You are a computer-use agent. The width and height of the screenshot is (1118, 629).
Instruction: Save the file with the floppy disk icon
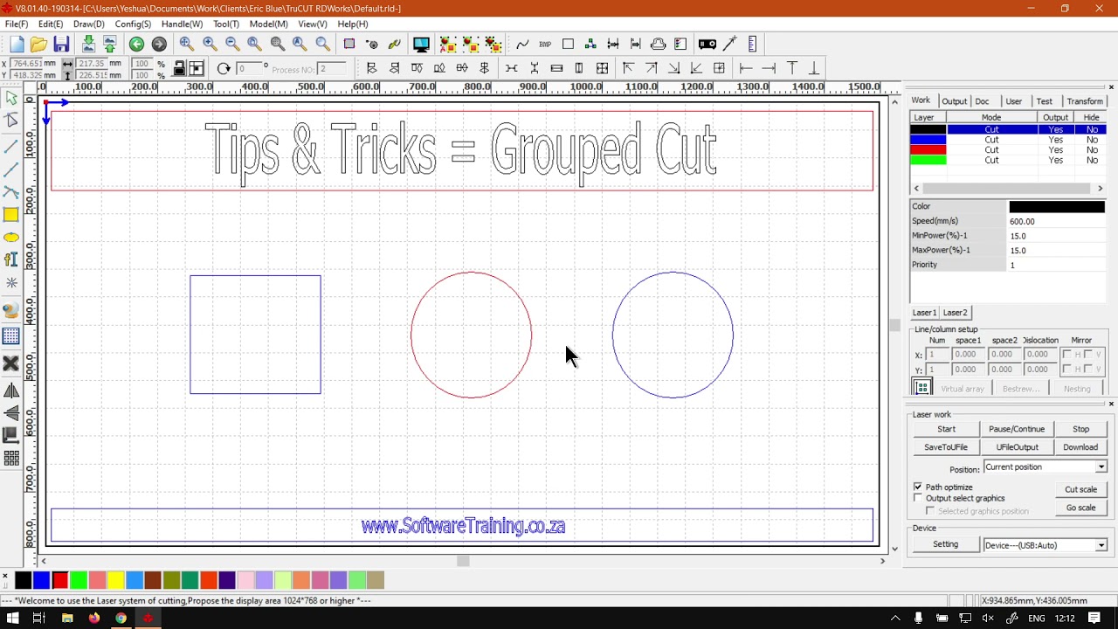point(61,45)
